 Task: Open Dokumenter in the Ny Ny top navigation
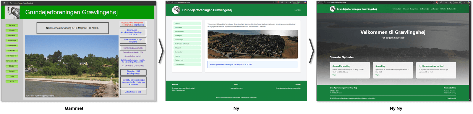pos(452,9)
